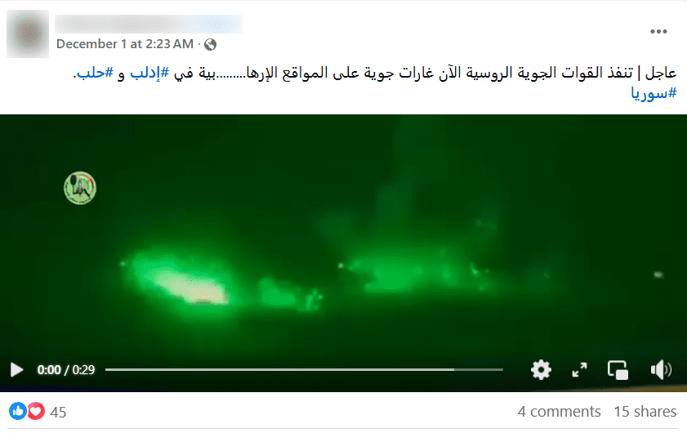Image resolution: width=687 pixels, height=433 pixels.
Task: Open the #سوريا hashtag link
Action: click(654, 92)
